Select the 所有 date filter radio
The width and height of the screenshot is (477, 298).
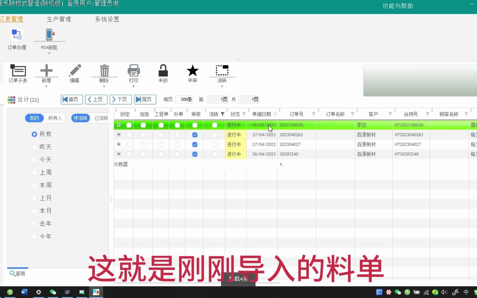(35, 134)
